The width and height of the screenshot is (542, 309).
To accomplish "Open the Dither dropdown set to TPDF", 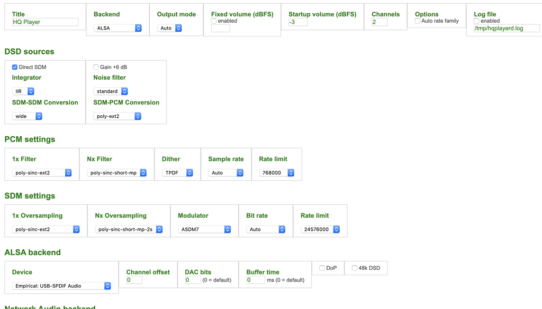I will (178, 172).
